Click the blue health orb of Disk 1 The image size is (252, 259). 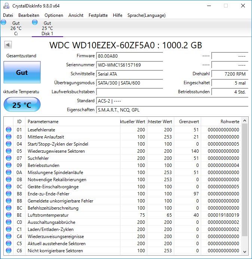(x=35, y=22)
